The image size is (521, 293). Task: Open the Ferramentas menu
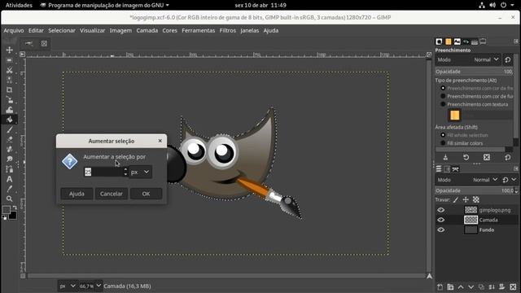199,31
